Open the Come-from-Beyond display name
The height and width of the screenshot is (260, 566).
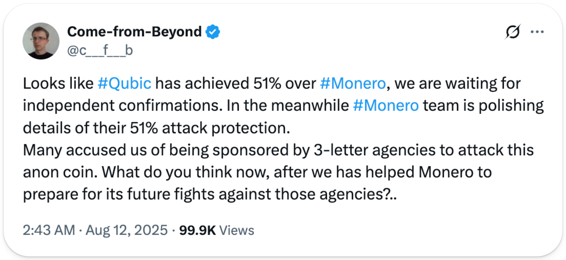134,32
